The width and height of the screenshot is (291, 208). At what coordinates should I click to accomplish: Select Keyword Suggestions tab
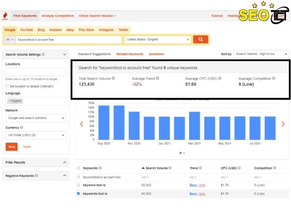[x=94, y=54]
